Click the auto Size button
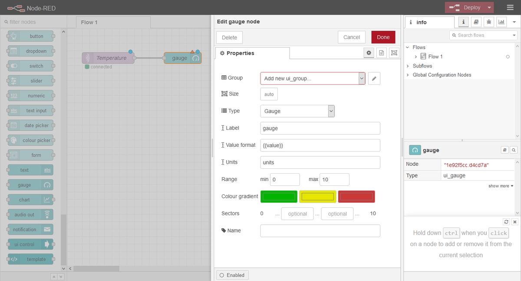 (269, 94)
